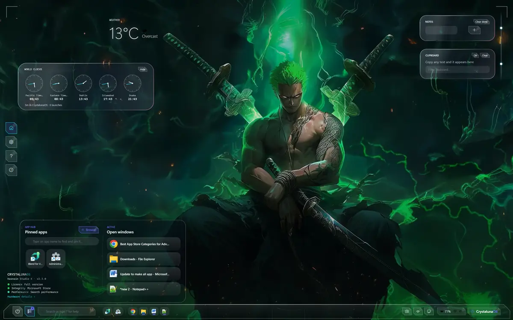Click the monitor display icon in tray
This screenshot has width=513, height=320.
[429, 311]
